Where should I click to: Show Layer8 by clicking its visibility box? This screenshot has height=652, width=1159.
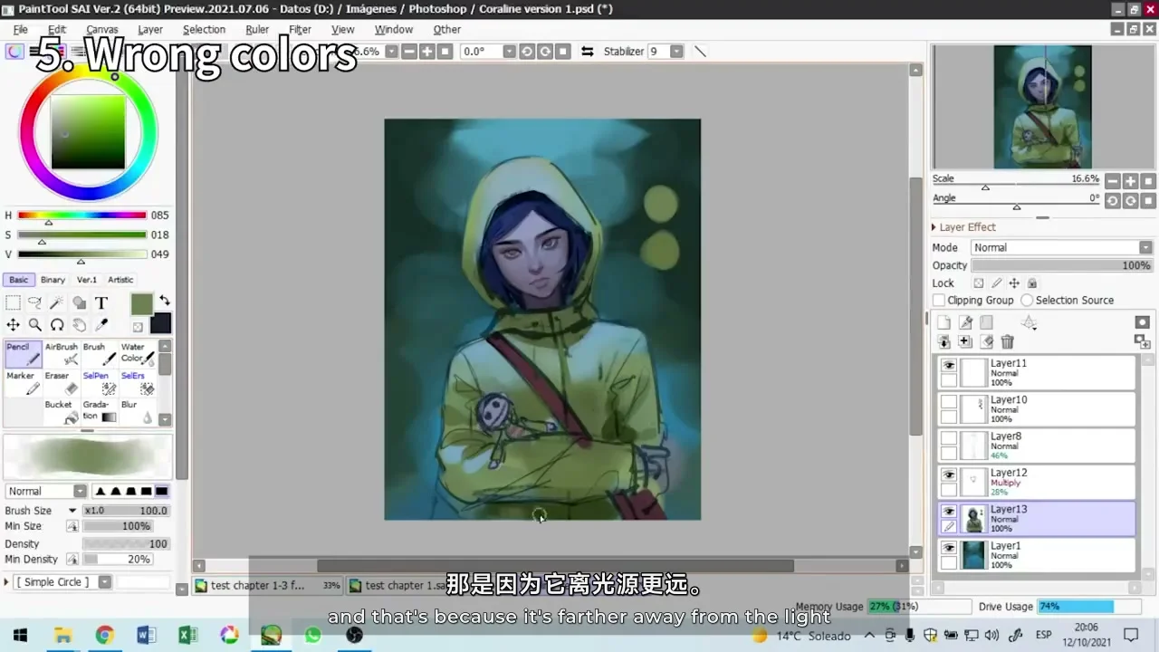948,437
